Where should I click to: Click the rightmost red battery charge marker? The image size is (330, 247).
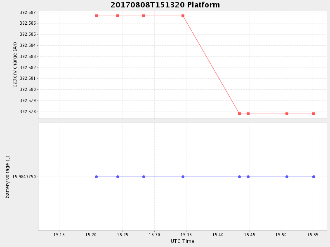313,114
